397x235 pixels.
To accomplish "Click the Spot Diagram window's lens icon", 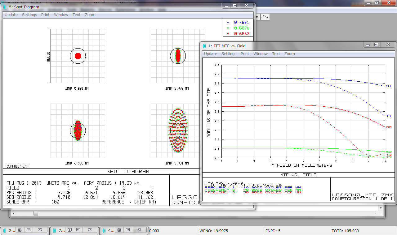I will tap(5, 7).
